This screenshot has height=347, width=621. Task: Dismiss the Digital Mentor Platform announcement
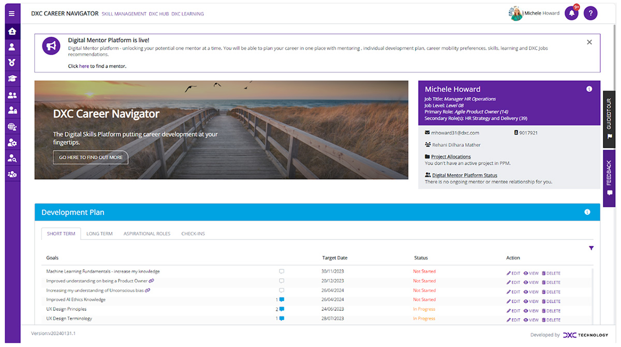[x=589, y=42]
